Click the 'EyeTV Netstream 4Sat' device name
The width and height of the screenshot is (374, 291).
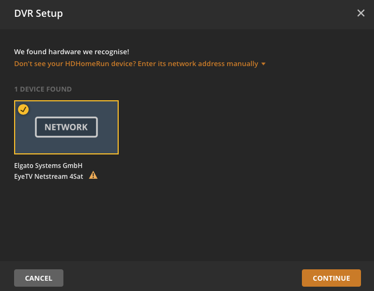coord(49,176)
